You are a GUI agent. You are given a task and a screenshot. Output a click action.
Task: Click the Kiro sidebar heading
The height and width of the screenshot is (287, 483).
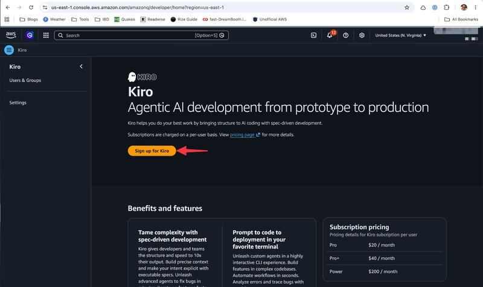[x=14, y=67]
